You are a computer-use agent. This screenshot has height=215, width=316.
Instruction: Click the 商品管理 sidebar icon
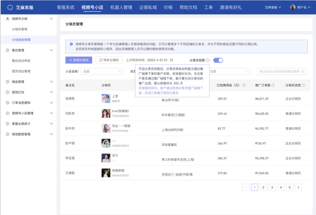click(x=7, y=82)
